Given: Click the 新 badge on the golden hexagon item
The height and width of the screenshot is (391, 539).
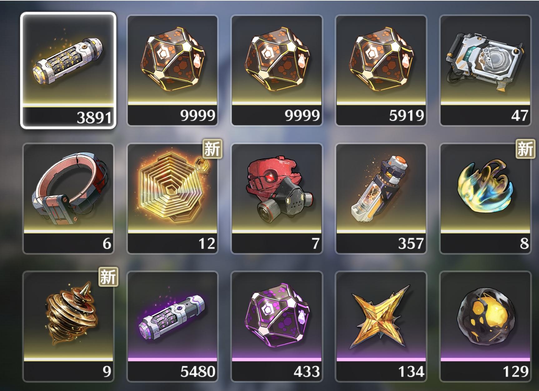Looking at the screenshot, I should pos(212,149).
